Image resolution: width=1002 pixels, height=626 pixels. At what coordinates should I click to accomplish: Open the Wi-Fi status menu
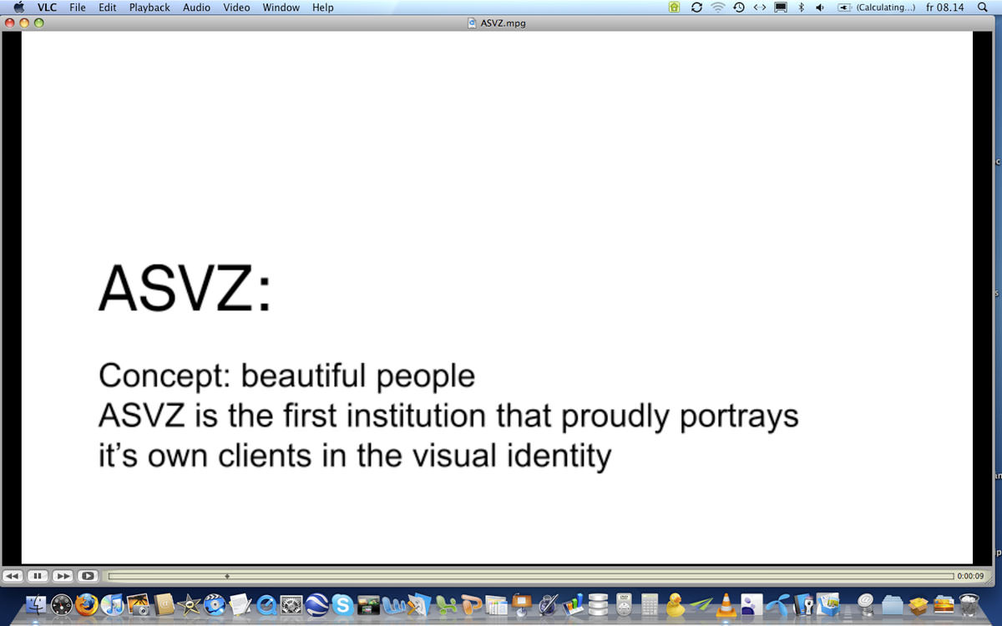pyautogui.click(x=718, y=8)
